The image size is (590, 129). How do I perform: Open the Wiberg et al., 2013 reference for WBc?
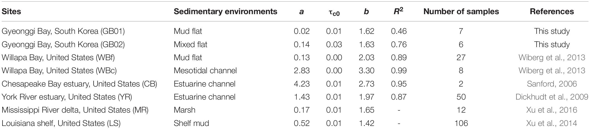pyautogui.click(x=552, y=70)
